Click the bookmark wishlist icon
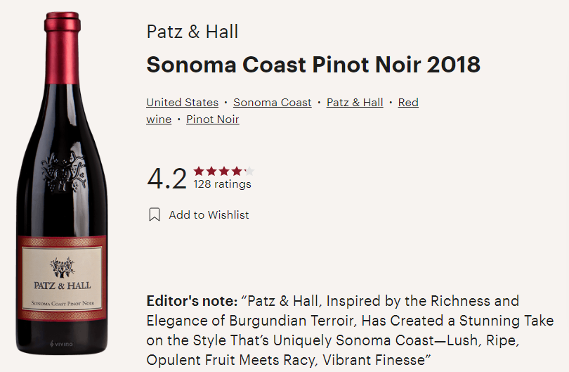 pos(155,215)
